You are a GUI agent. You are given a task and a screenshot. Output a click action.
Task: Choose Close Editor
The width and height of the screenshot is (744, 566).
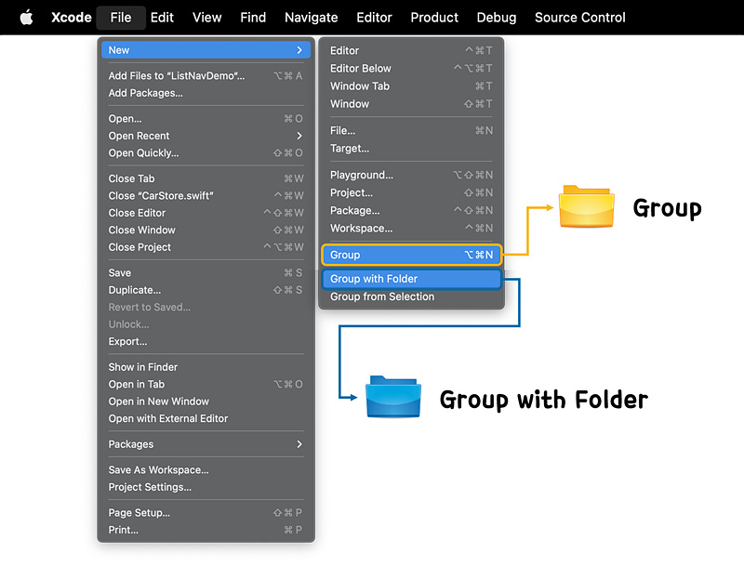pyautogui.click(x=206, y=213)
